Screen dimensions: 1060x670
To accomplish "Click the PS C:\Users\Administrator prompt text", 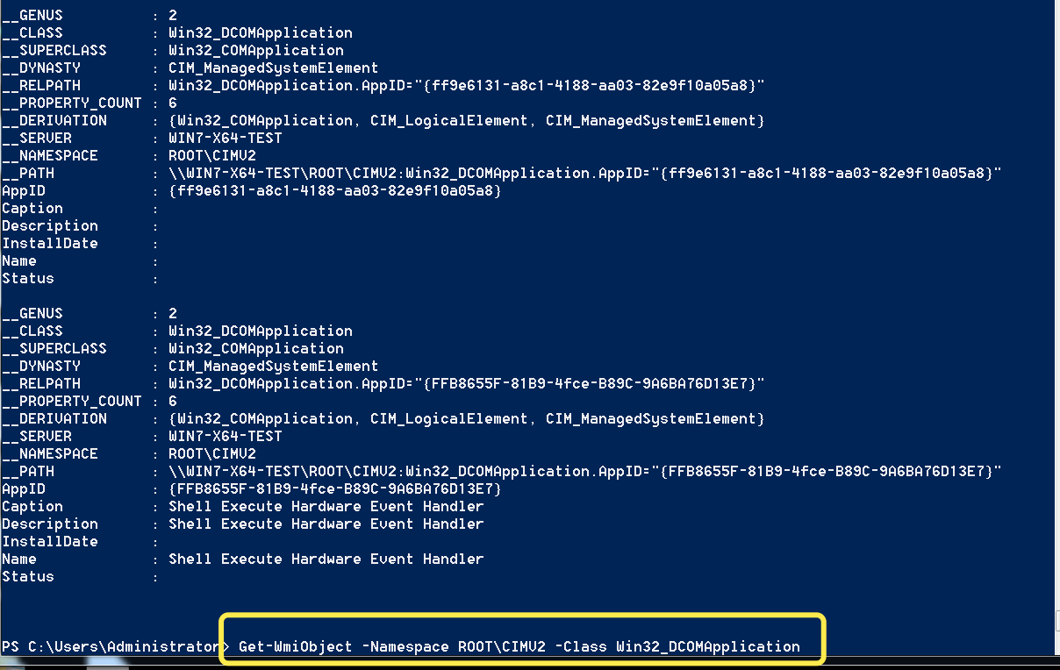I will pos(110,646).
